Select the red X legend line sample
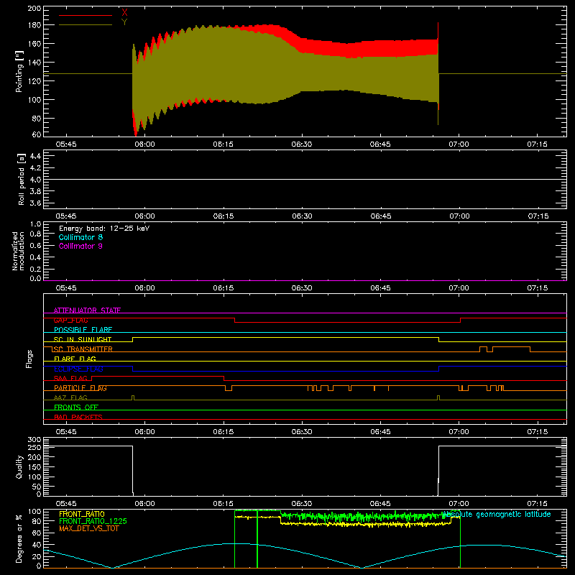 (86, 15)
